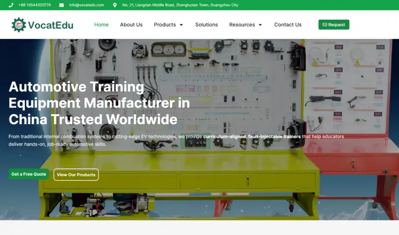Open the Home menu item

click(x=101, y=24)
